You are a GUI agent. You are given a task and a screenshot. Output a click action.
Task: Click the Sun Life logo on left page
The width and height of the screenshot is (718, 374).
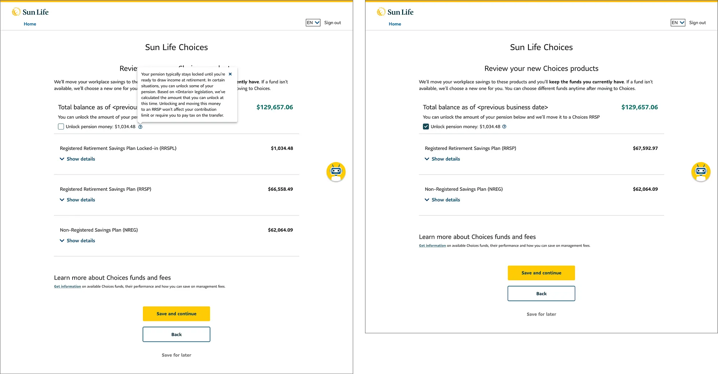(x=30, y=11)
